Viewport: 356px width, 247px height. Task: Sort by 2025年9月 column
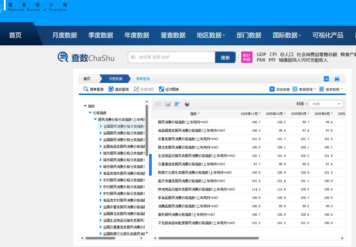[300, 114]
